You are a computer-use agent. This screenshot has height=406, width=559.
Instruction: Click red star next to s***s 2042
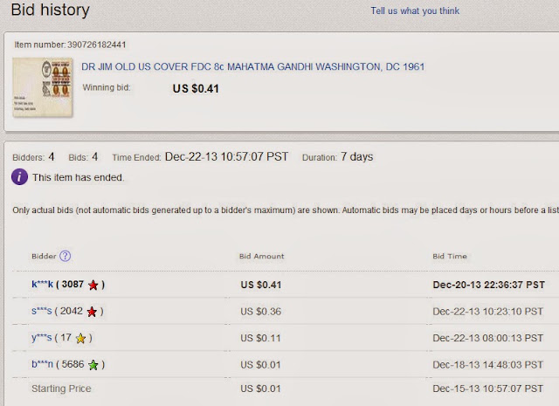(92, 312)
